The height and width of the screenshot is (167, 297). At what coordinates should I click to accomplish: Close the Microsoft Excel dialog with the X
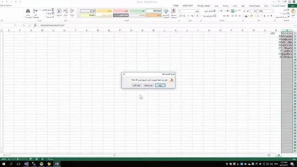pyautogui.click(x=124, y=74)
